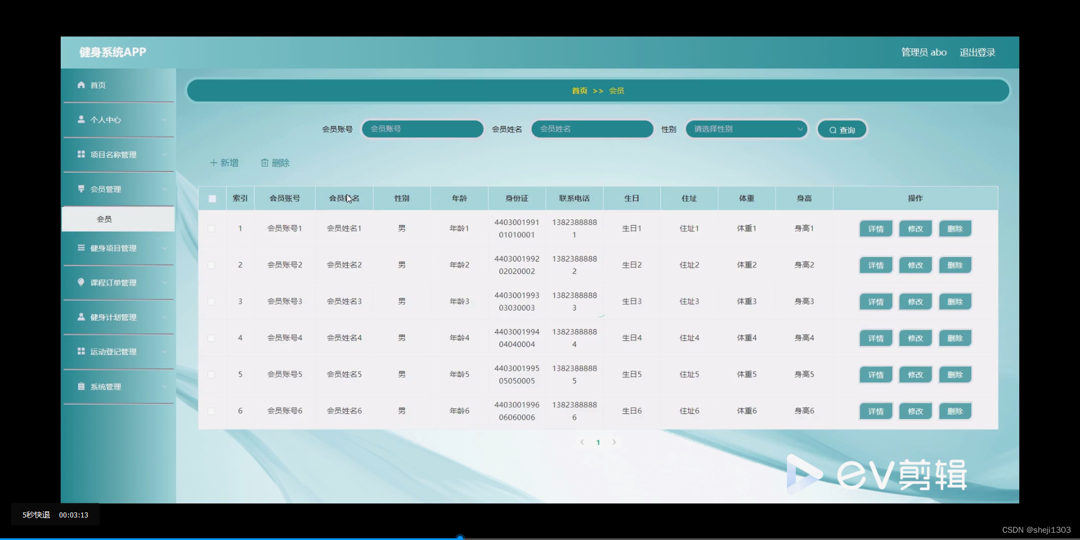Toggle the select-all checkbox in table header
This screenshot has height=540, width=1080.
(x=211, y=199)
